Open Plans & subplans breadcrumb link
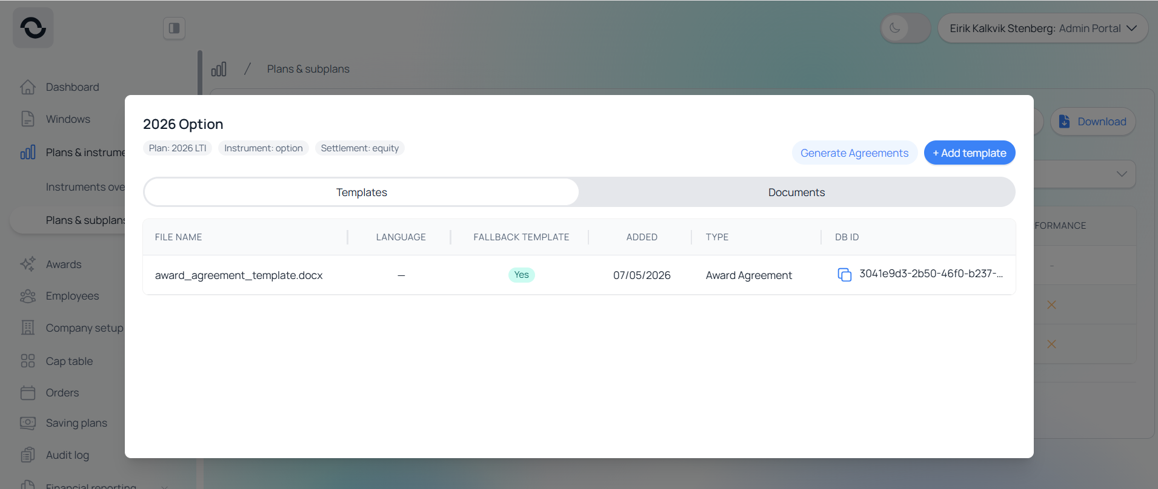Viewport: 1158px width, 489px height. pyautogui.click(x=308, y=69)
